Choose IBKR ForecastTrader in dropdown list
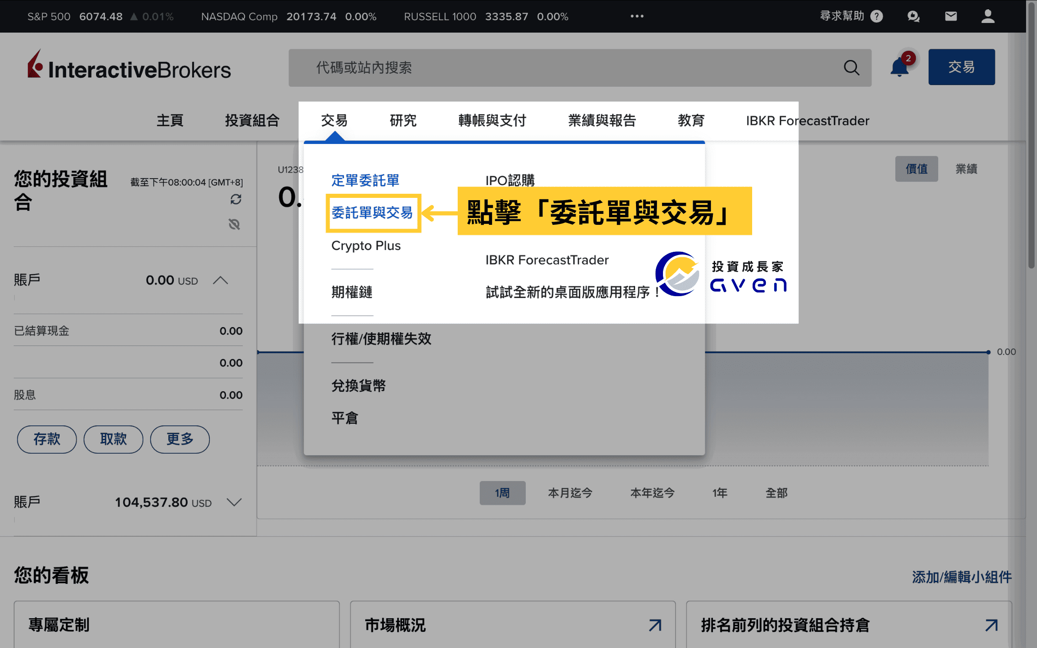 tap(547, 260)
